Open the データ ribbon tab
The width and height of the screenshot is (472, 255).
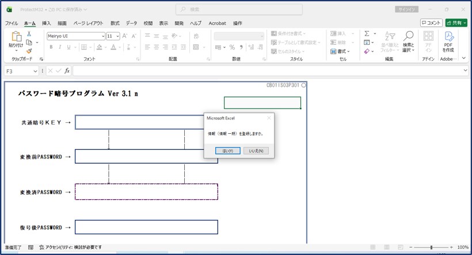click(x=132, y=23)
